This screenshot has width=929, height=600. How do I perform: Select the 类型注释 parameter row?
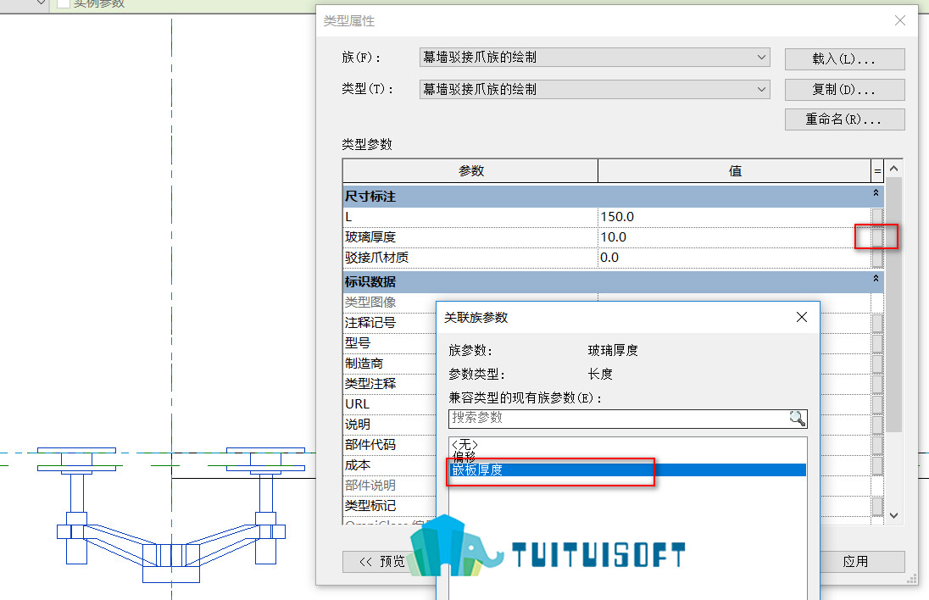coord(389,384)
